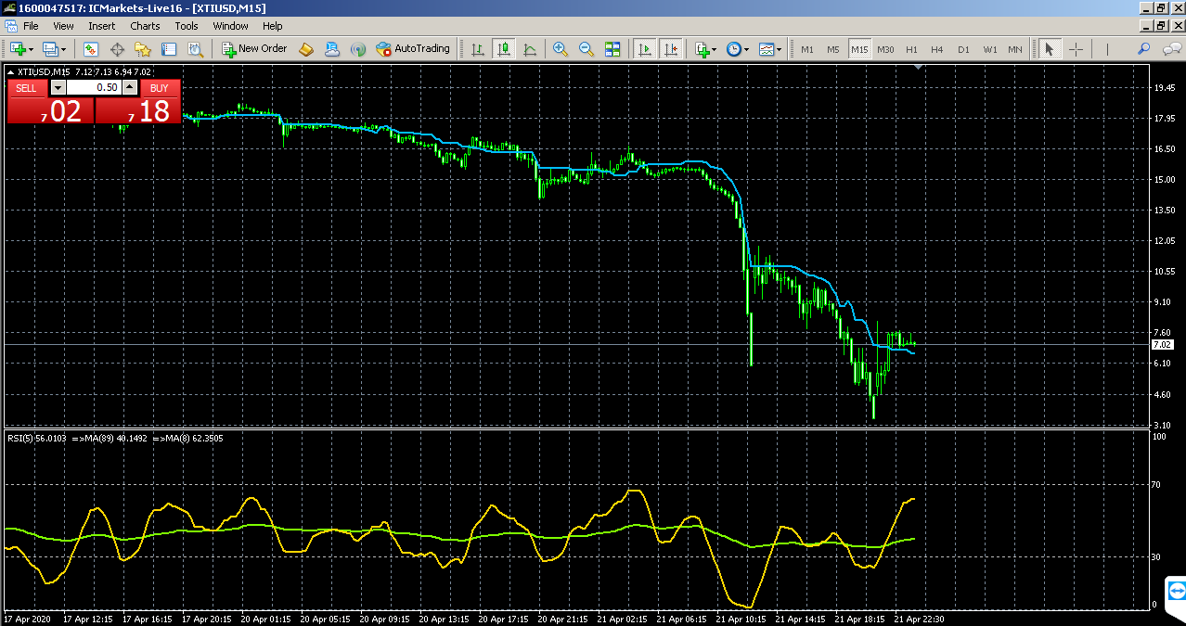Screen dimensions: 1186x626
Task: Open the New Chart tool
Action: [x=18, y=49]
